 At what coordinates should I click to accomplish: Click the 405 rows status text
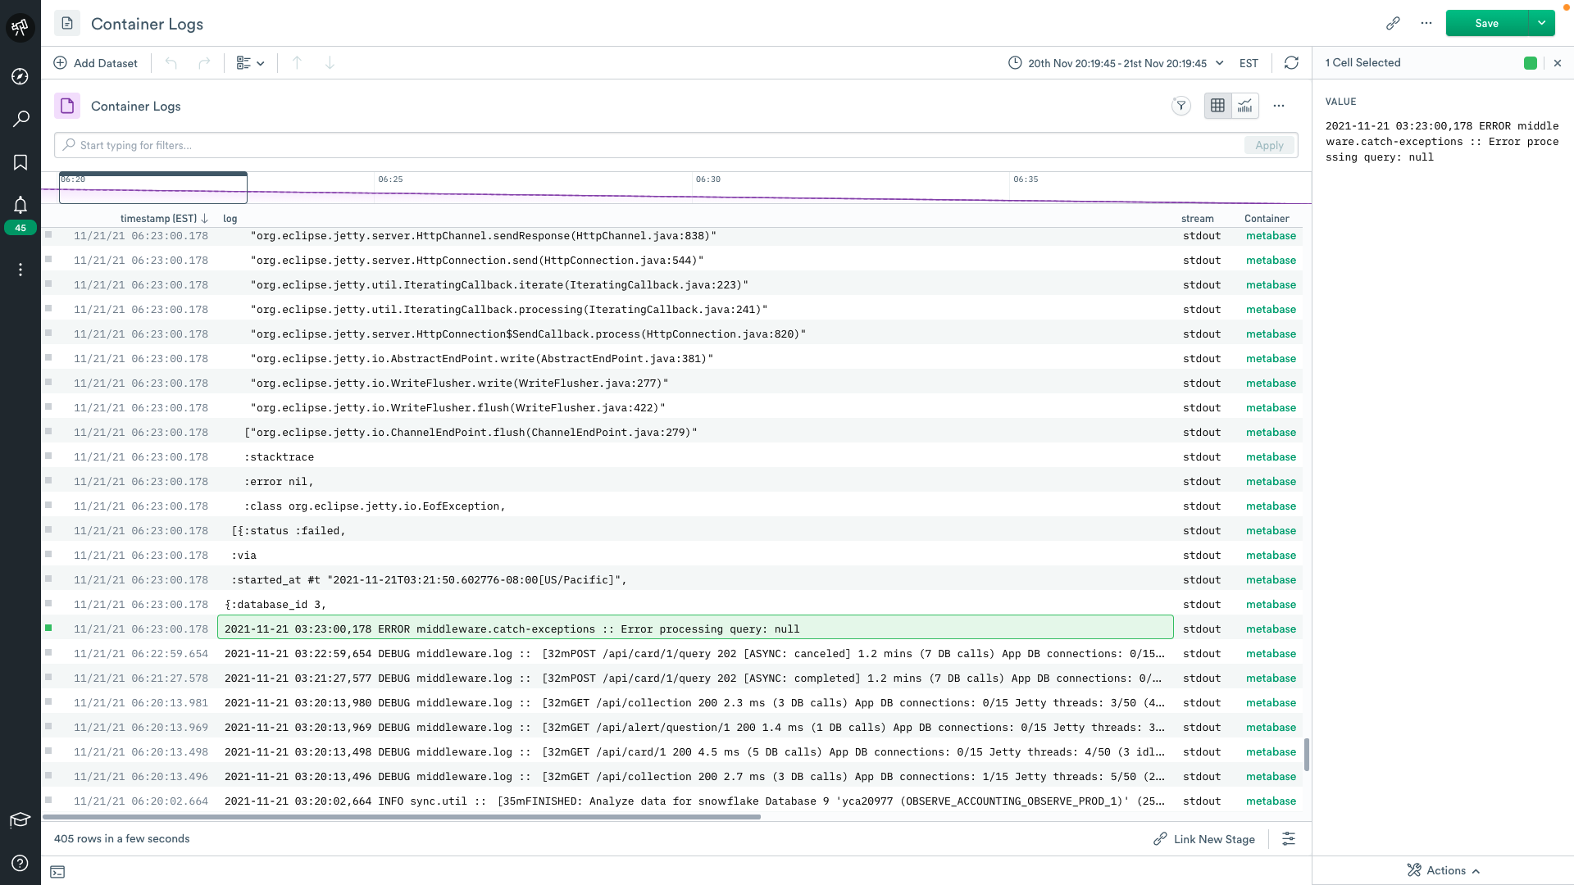click(122, 839)
